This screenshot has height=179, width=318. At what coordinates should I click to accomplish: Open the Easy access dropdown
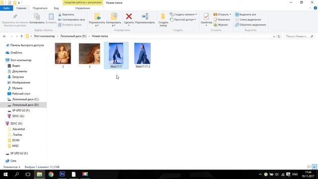coord(183,20)
